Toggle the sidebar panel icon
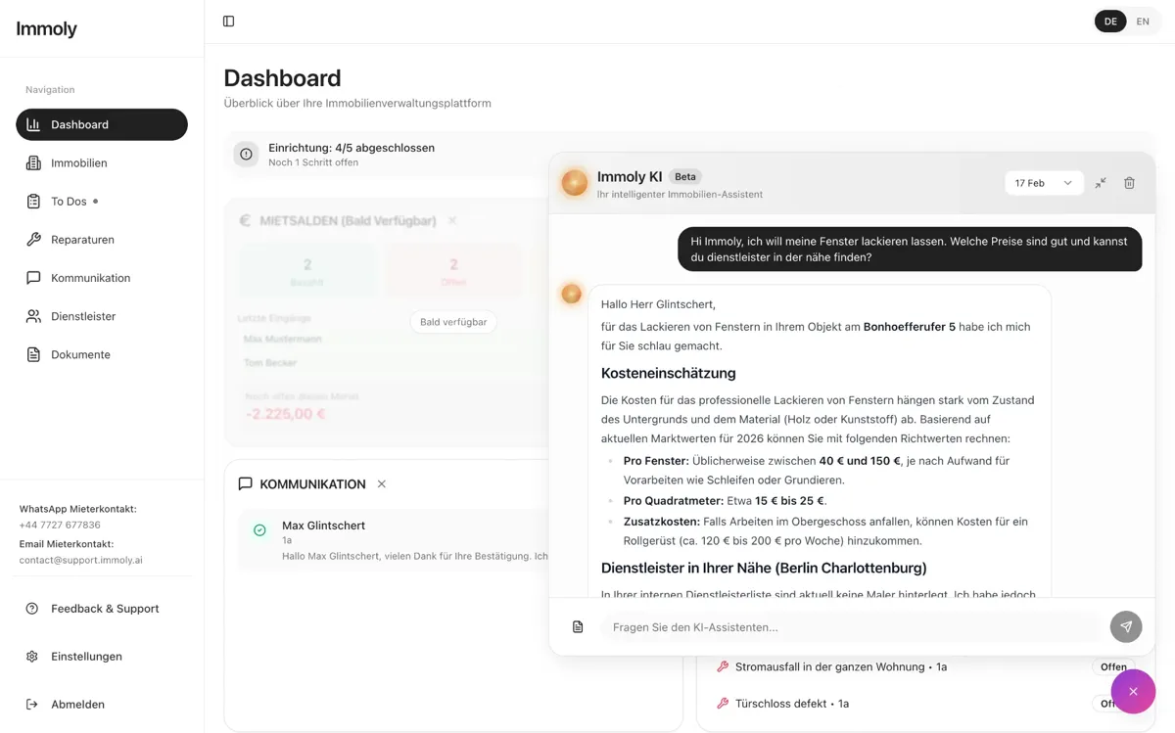This screenshot has width=1175, height=733. coord(228,21)
